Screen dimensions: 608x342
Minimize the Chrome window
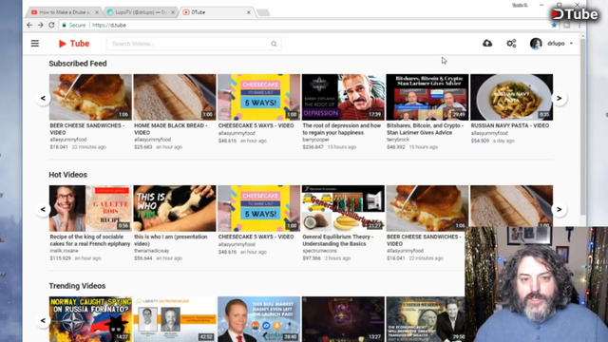(x=541, y=5)
